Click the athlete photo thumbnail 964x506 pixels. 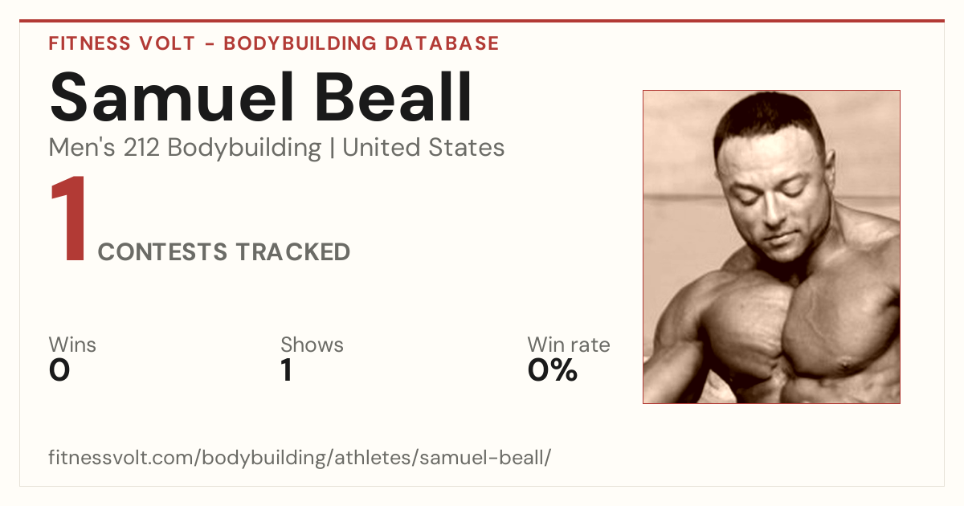coord(771,247)
